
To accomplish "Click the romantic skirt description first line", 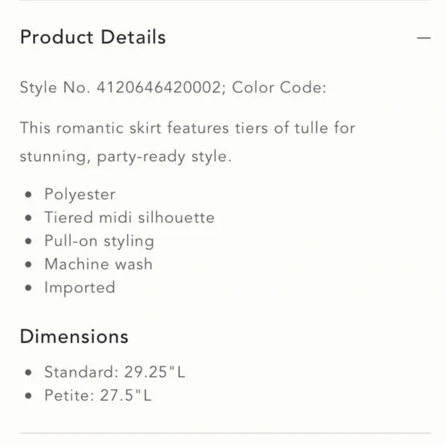I will 188,128.
